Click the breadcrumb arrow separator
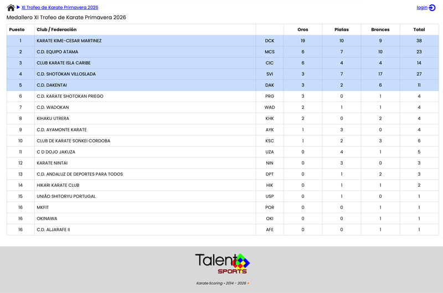This screenshot has width=443, height=293. click(18, 8)
